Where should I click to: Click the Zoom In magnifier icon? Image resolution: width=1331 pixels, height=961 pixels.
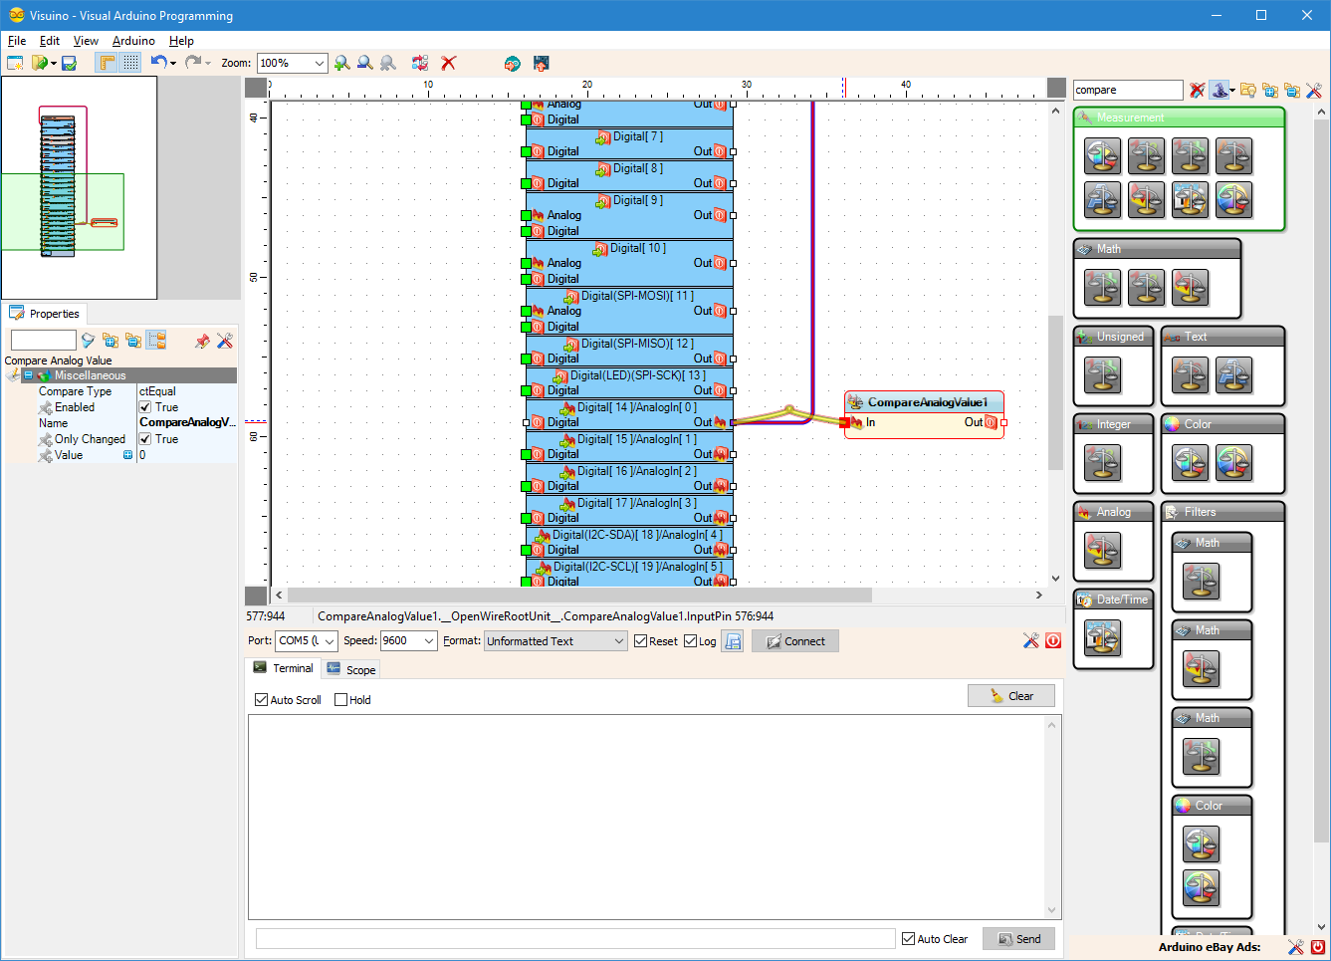pos(342,63)
